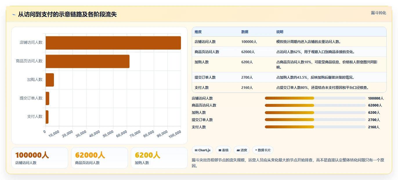
Task: Click the 62000人 value beside the progress bar
Action: tap(375, 105)
